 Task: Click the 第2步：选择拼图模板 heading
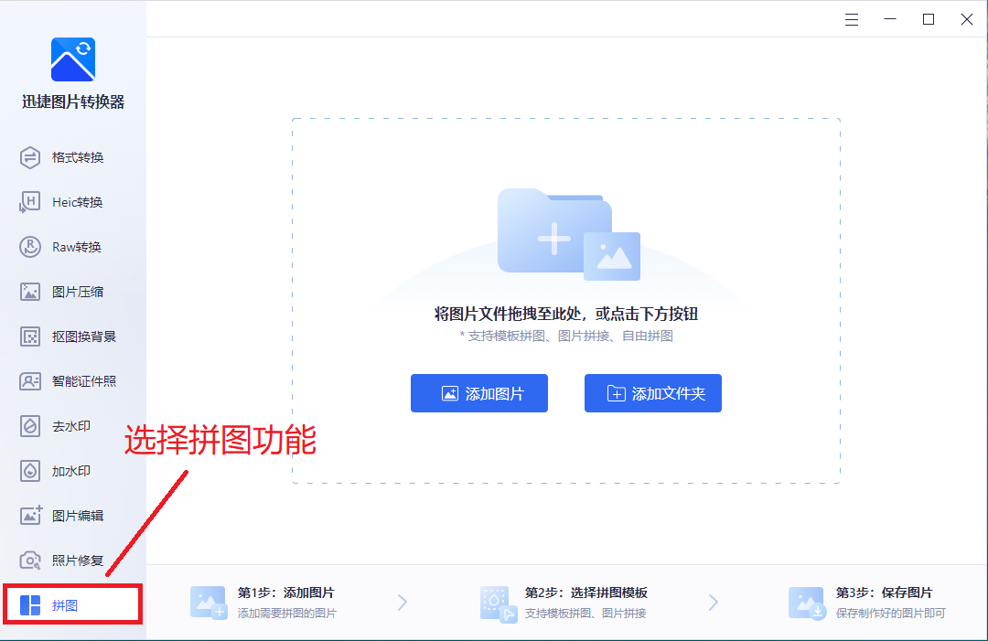[x=586, y=593]
